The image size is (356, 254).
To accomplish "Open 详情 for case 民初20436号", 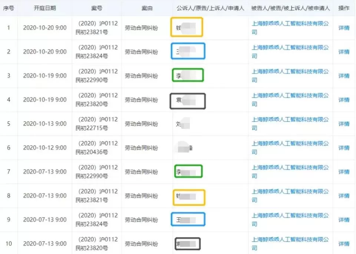I will pos(344,148).
